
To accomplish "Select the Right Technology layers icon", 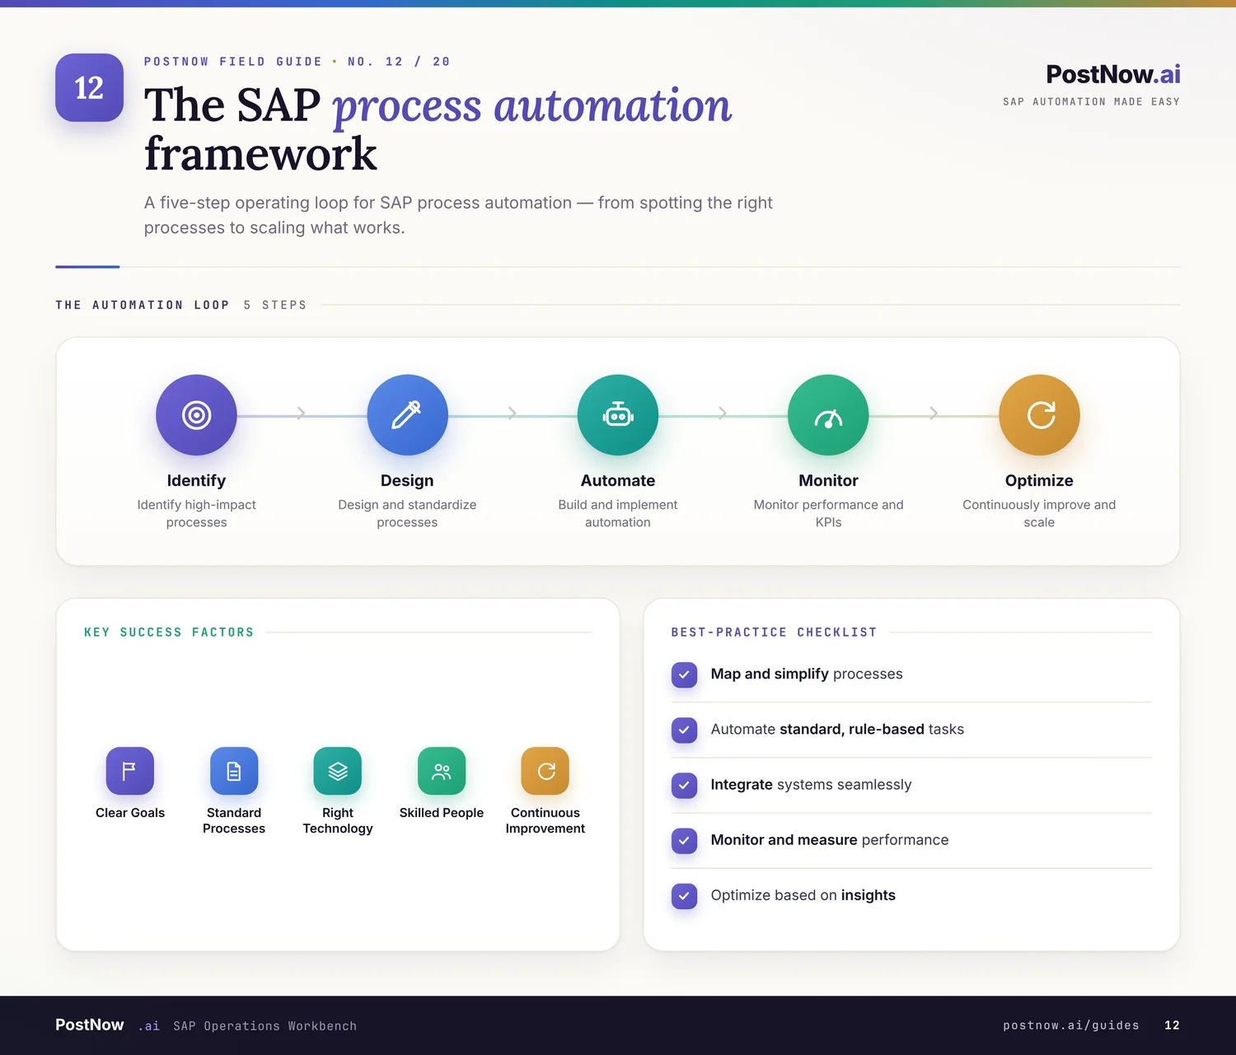I will click(x=338, y=771).
